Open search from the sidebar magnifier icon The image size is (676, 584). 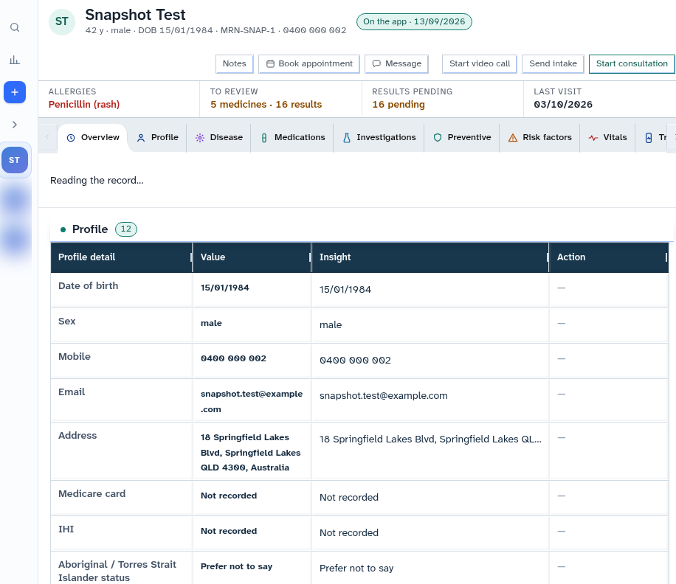(15, 27)
